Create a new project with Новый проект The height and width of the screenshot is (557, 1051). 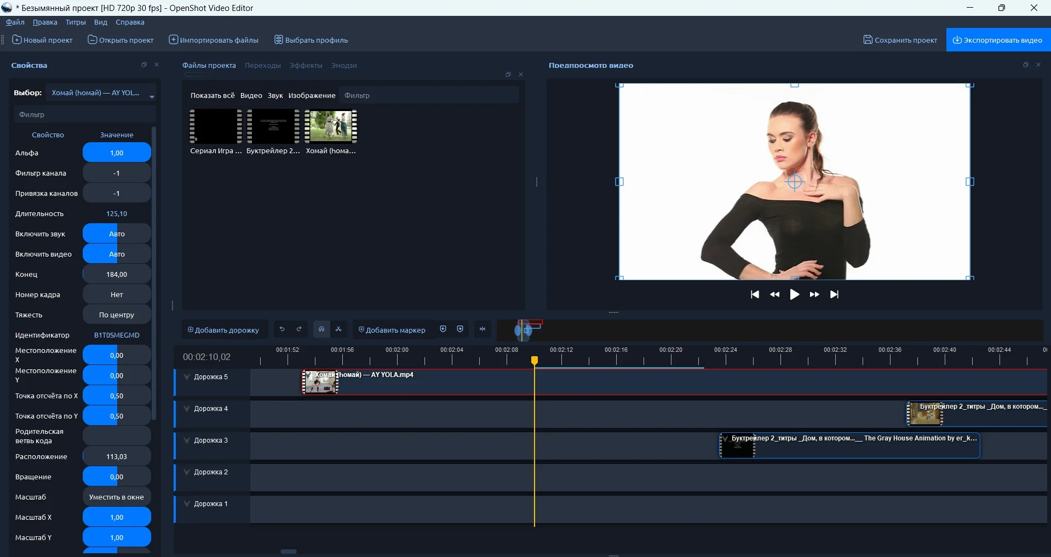pos(43,40)
